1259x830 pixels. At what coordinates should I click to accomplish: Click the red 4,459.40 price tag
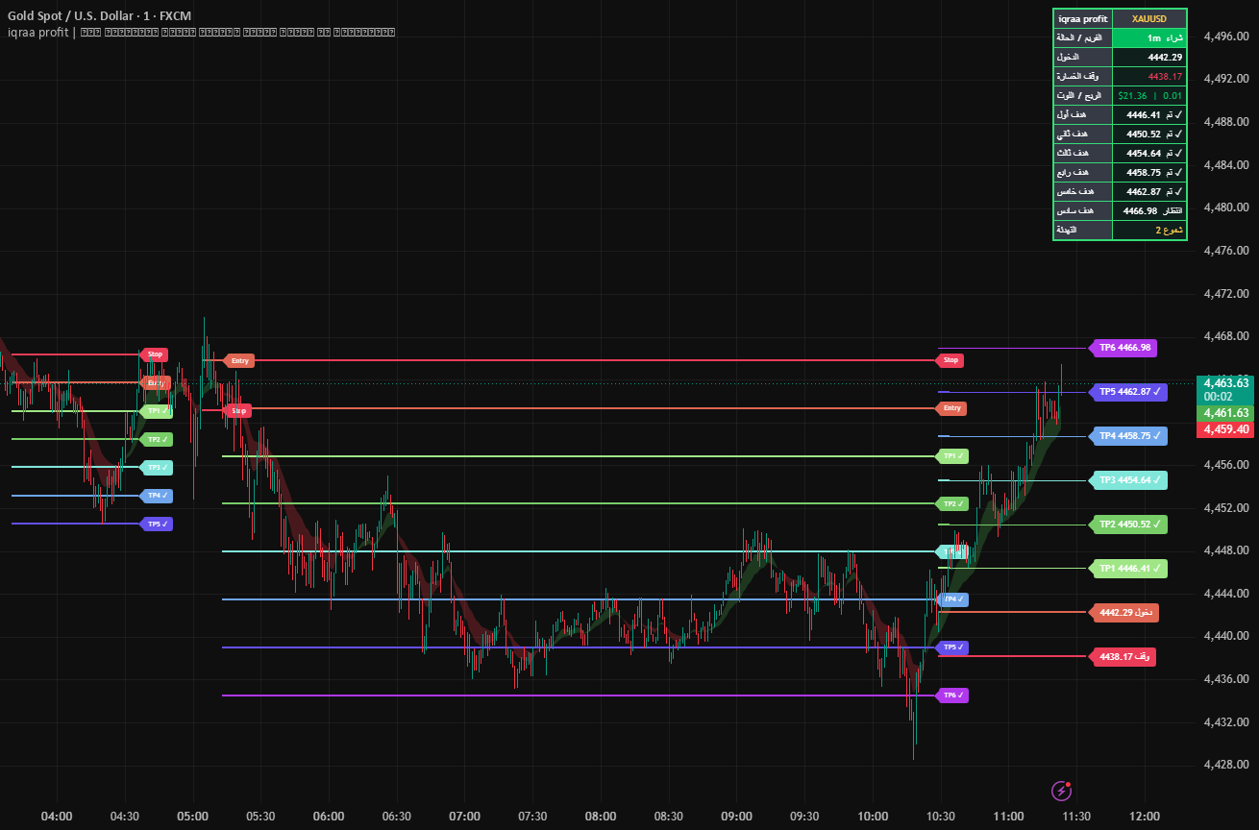click(x=1225, y=429)
